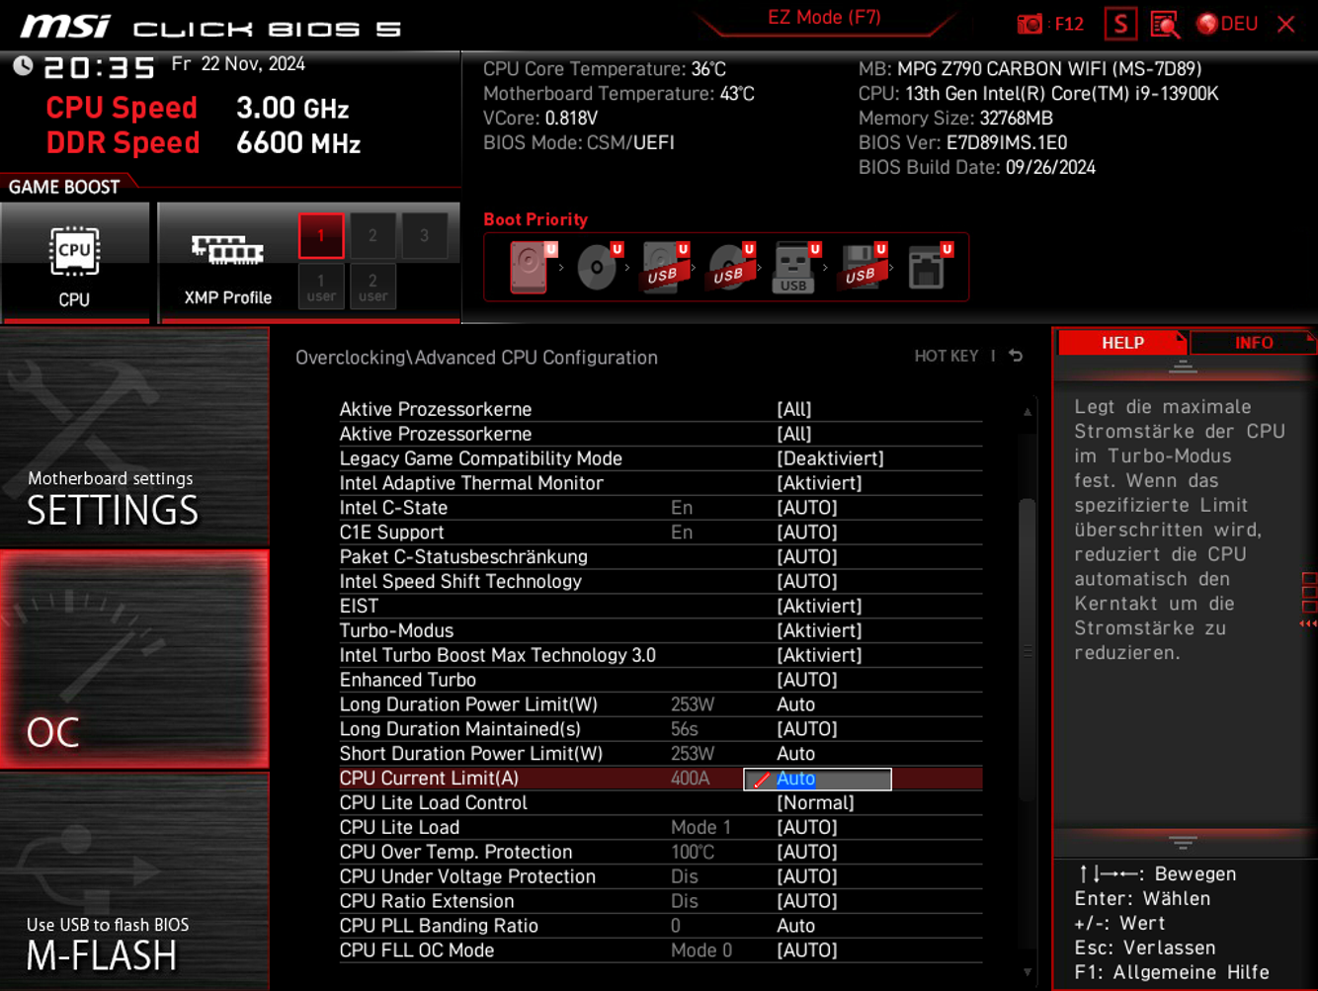Click the clock icon beside the time
This screenshot has height=991, width=1318.
23,66
